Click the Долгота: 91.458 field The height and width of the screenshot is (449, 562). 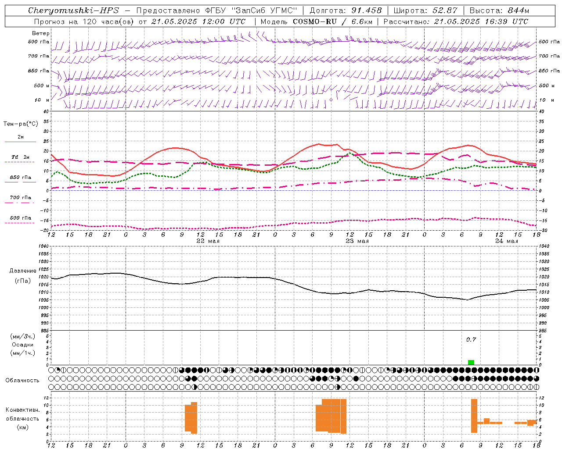click(346, 11)
